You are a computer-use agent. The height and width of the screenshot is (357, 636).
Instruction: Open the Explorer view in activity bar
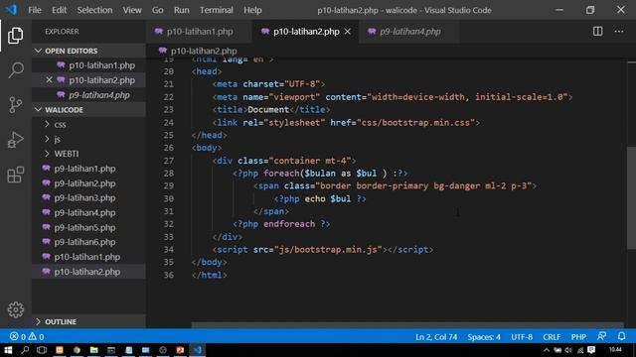(x=16, y=36)
